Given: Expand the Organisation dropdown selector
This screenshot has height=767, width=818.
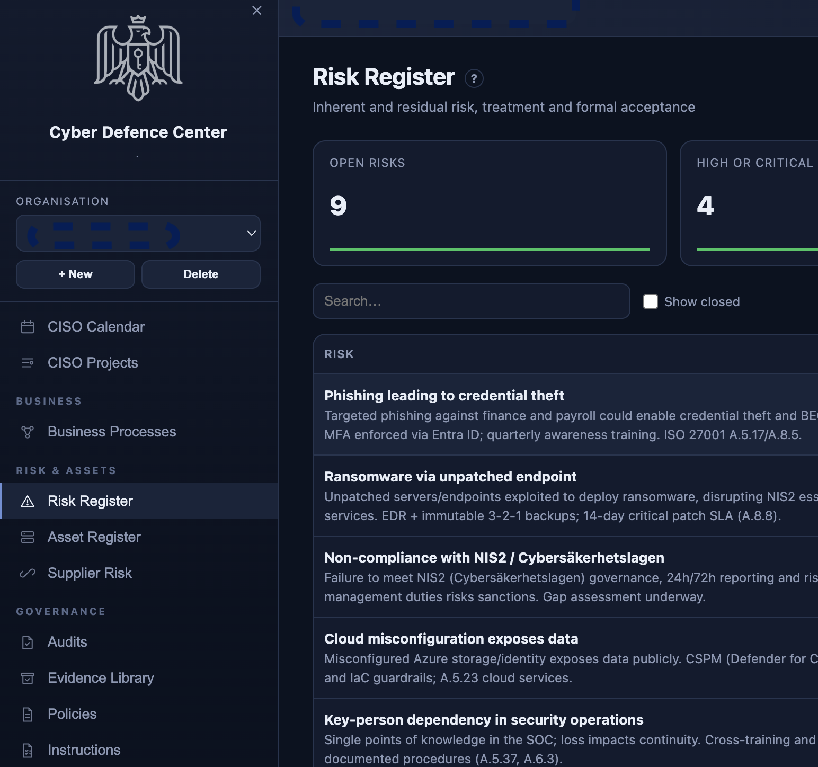Looking at the screenshot, I should pos(138,233).
